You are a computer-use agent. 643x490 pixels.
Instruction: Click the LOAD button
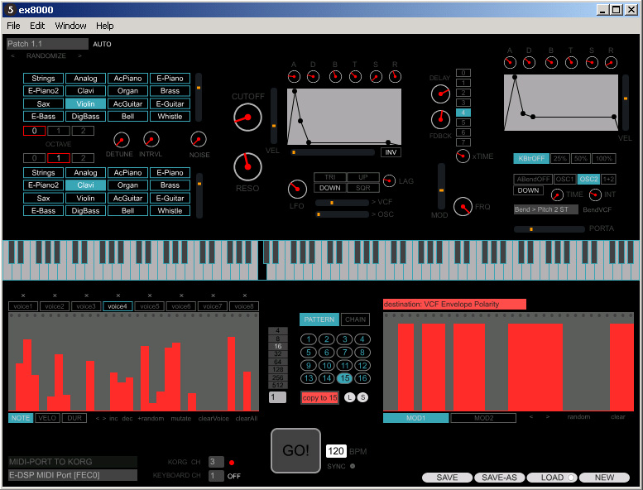click(x=552, y=478)
